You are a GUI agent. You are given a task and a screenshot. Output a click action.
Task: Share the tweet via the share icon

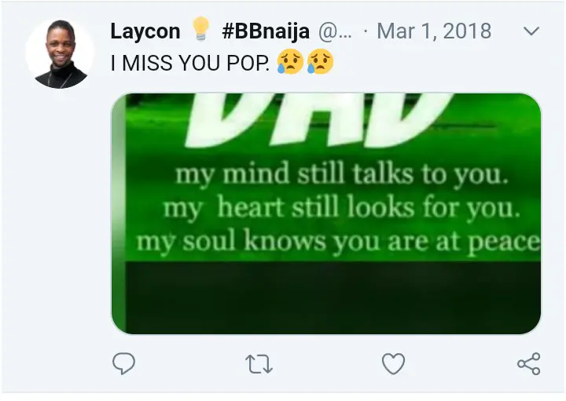pyautogui.click(x=529, y=364)
